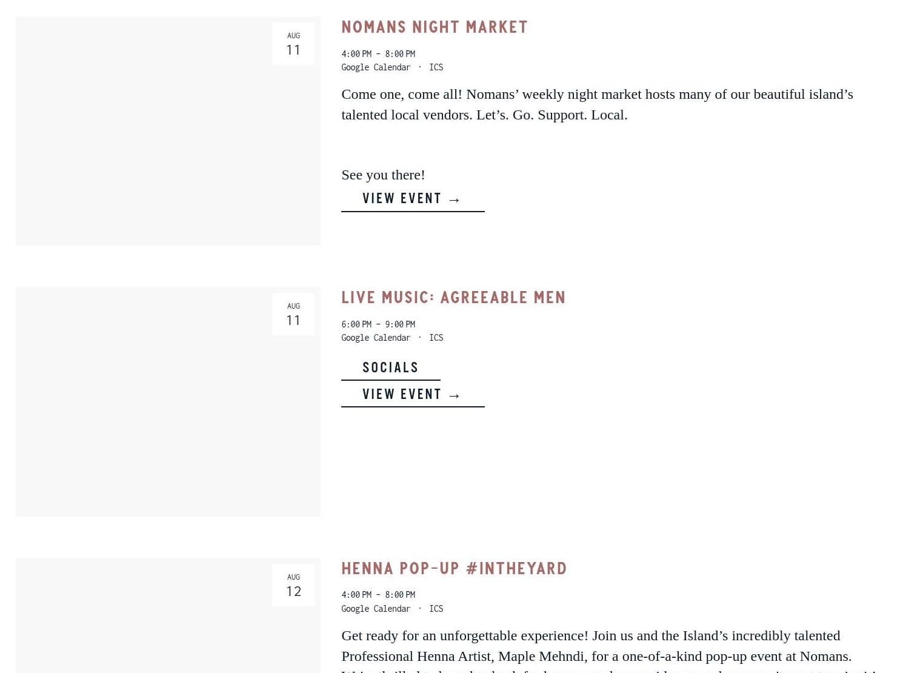Click View Event under Nomans Night Market

pos(412,199)
